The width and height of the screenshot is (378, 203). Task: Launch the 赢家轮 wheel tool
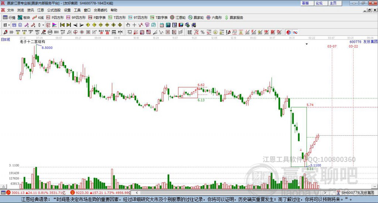(196, 18)
